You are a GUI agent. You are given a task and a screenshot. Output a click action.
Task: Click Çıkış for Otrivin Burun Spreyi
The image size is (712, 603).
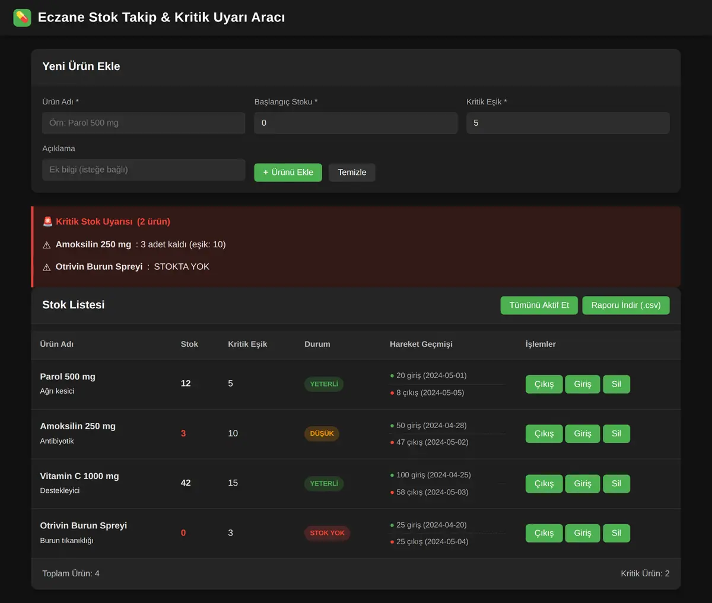coord(544,533)
